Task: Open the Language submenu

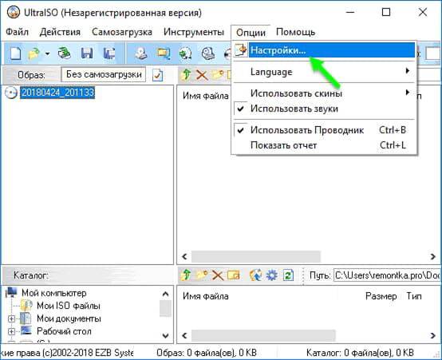Action: coord(324,72)
